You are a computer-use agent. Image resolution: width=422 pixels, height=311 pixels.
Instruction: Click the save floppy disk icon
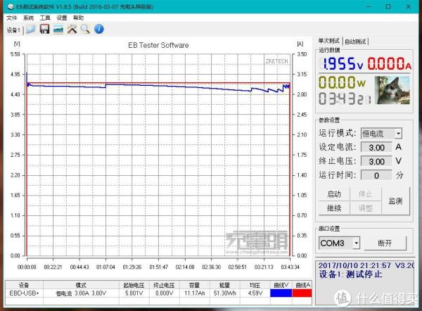coord(44,30)
